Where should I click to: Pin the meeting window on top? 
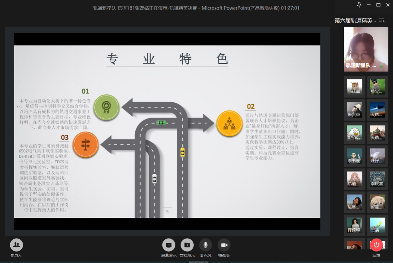[359, 5]
